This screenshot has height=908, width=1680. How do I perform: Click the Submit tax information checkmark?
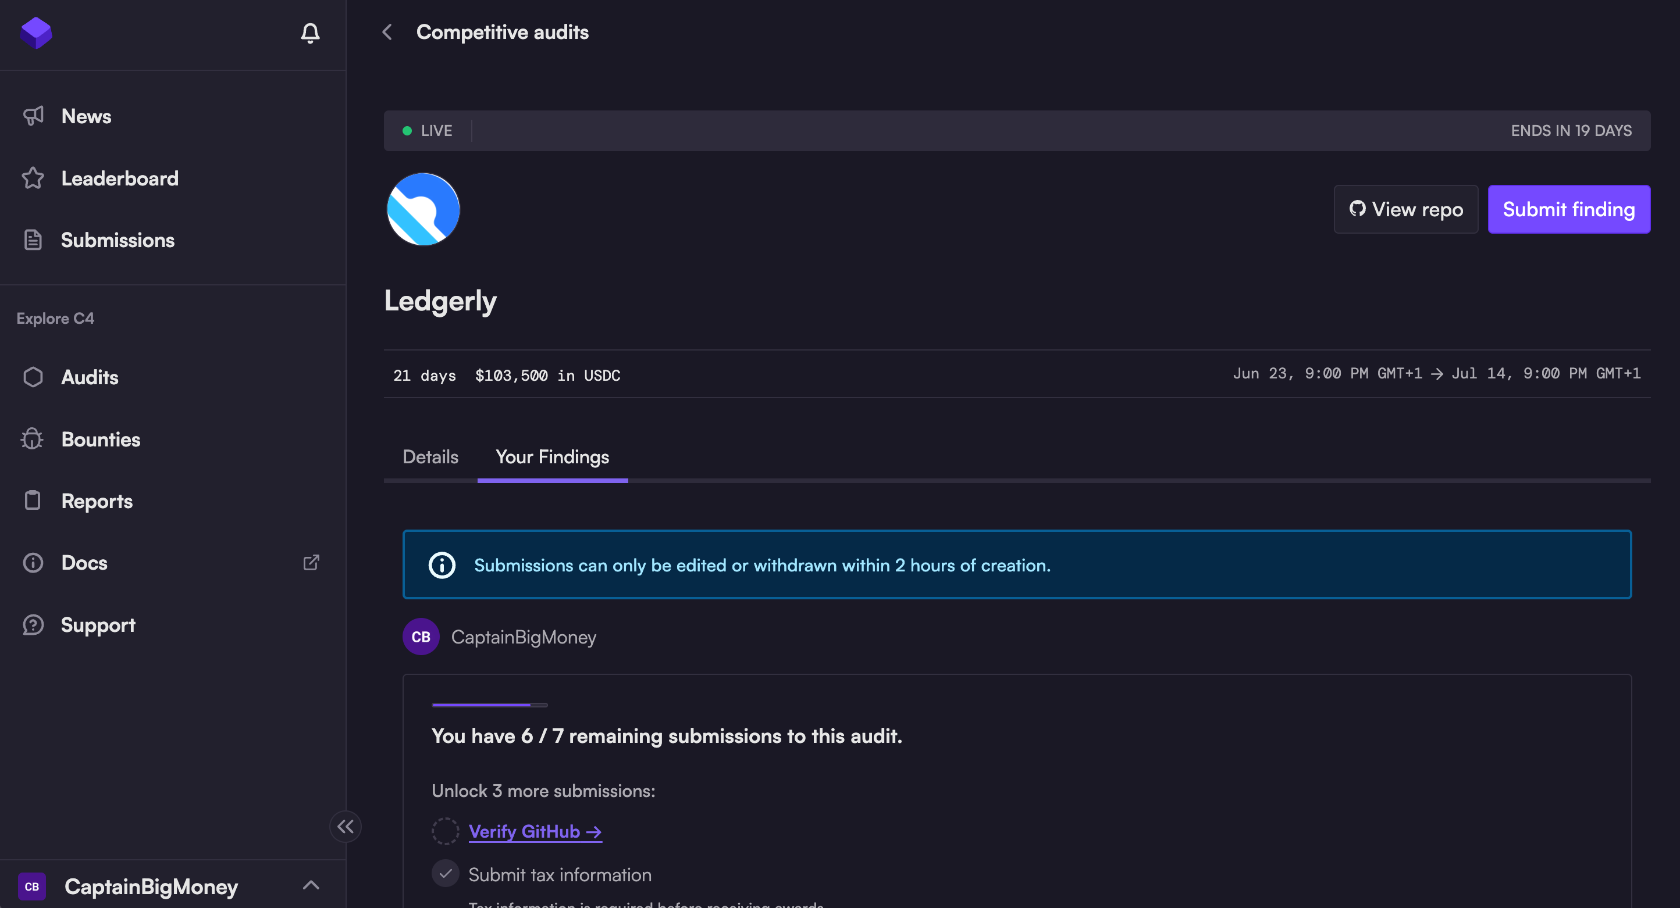tap(446, 874)
